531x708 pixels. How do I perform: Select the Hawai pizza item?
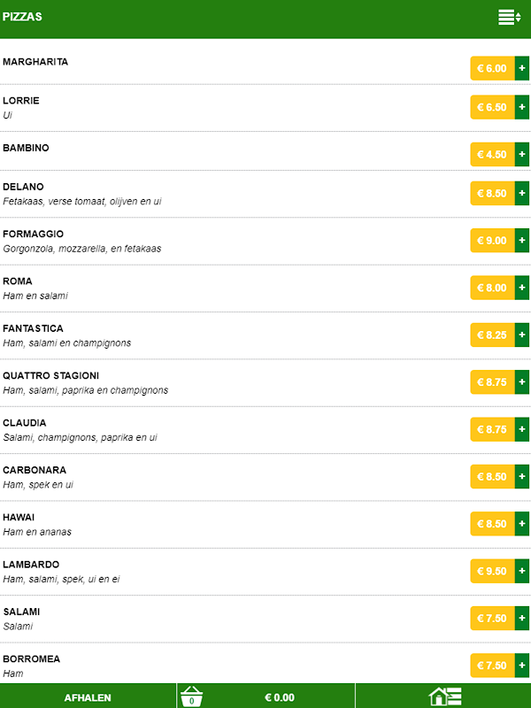pos(19,517)
